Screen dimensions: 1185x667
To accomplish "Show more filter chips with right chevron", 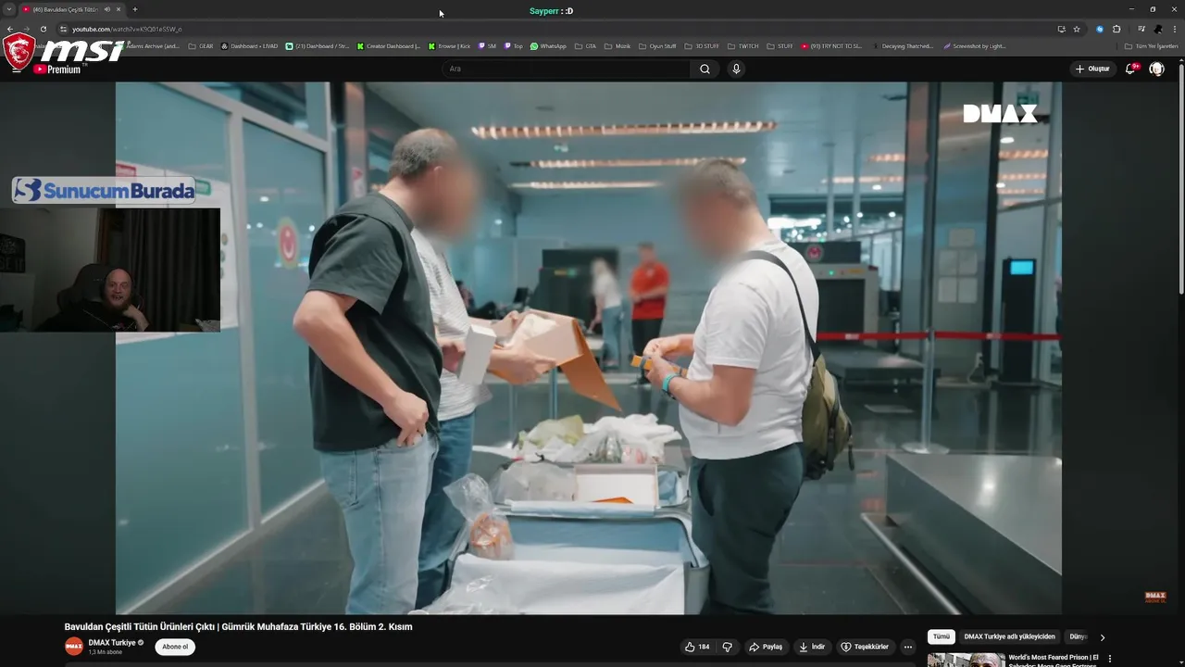I will pos(1102,637).
